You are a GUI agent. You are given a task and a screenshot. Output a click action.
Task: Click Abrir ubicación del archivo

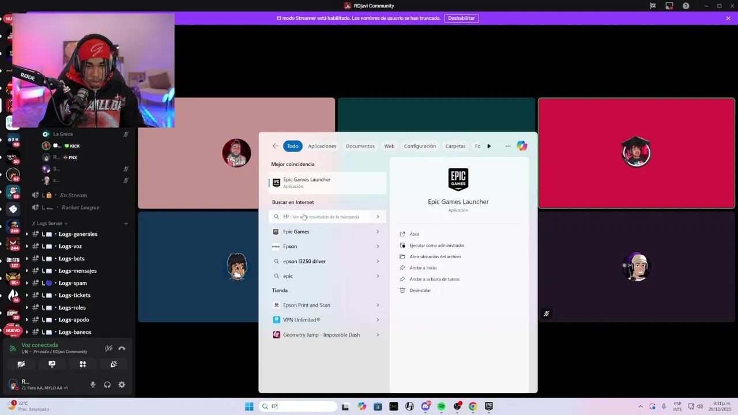click(x=435, y=256)
